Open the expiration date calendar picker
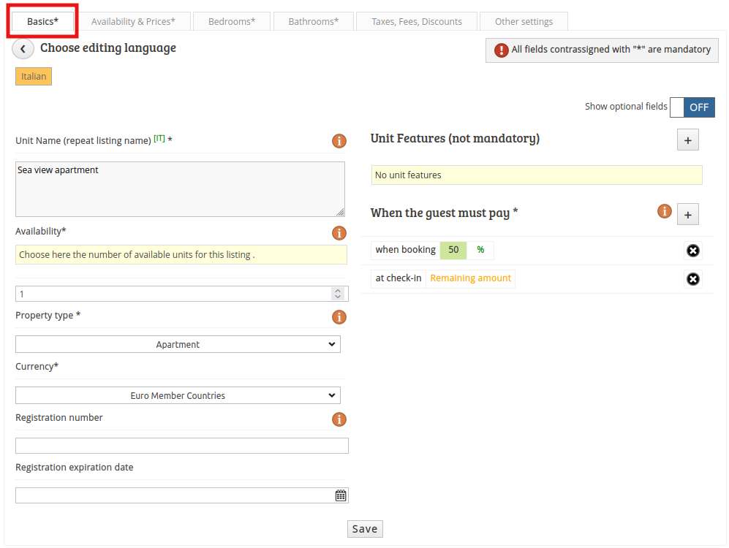Viewport: 729px width, 548px height. [340, 495]
